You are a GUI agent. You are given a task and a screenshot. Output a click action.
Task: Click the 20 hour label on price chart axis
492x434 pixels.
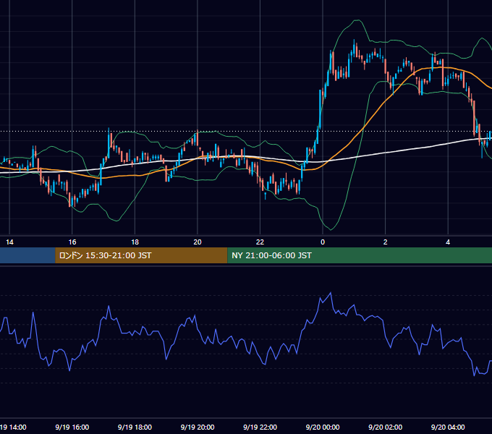click(x=198, y=242)
